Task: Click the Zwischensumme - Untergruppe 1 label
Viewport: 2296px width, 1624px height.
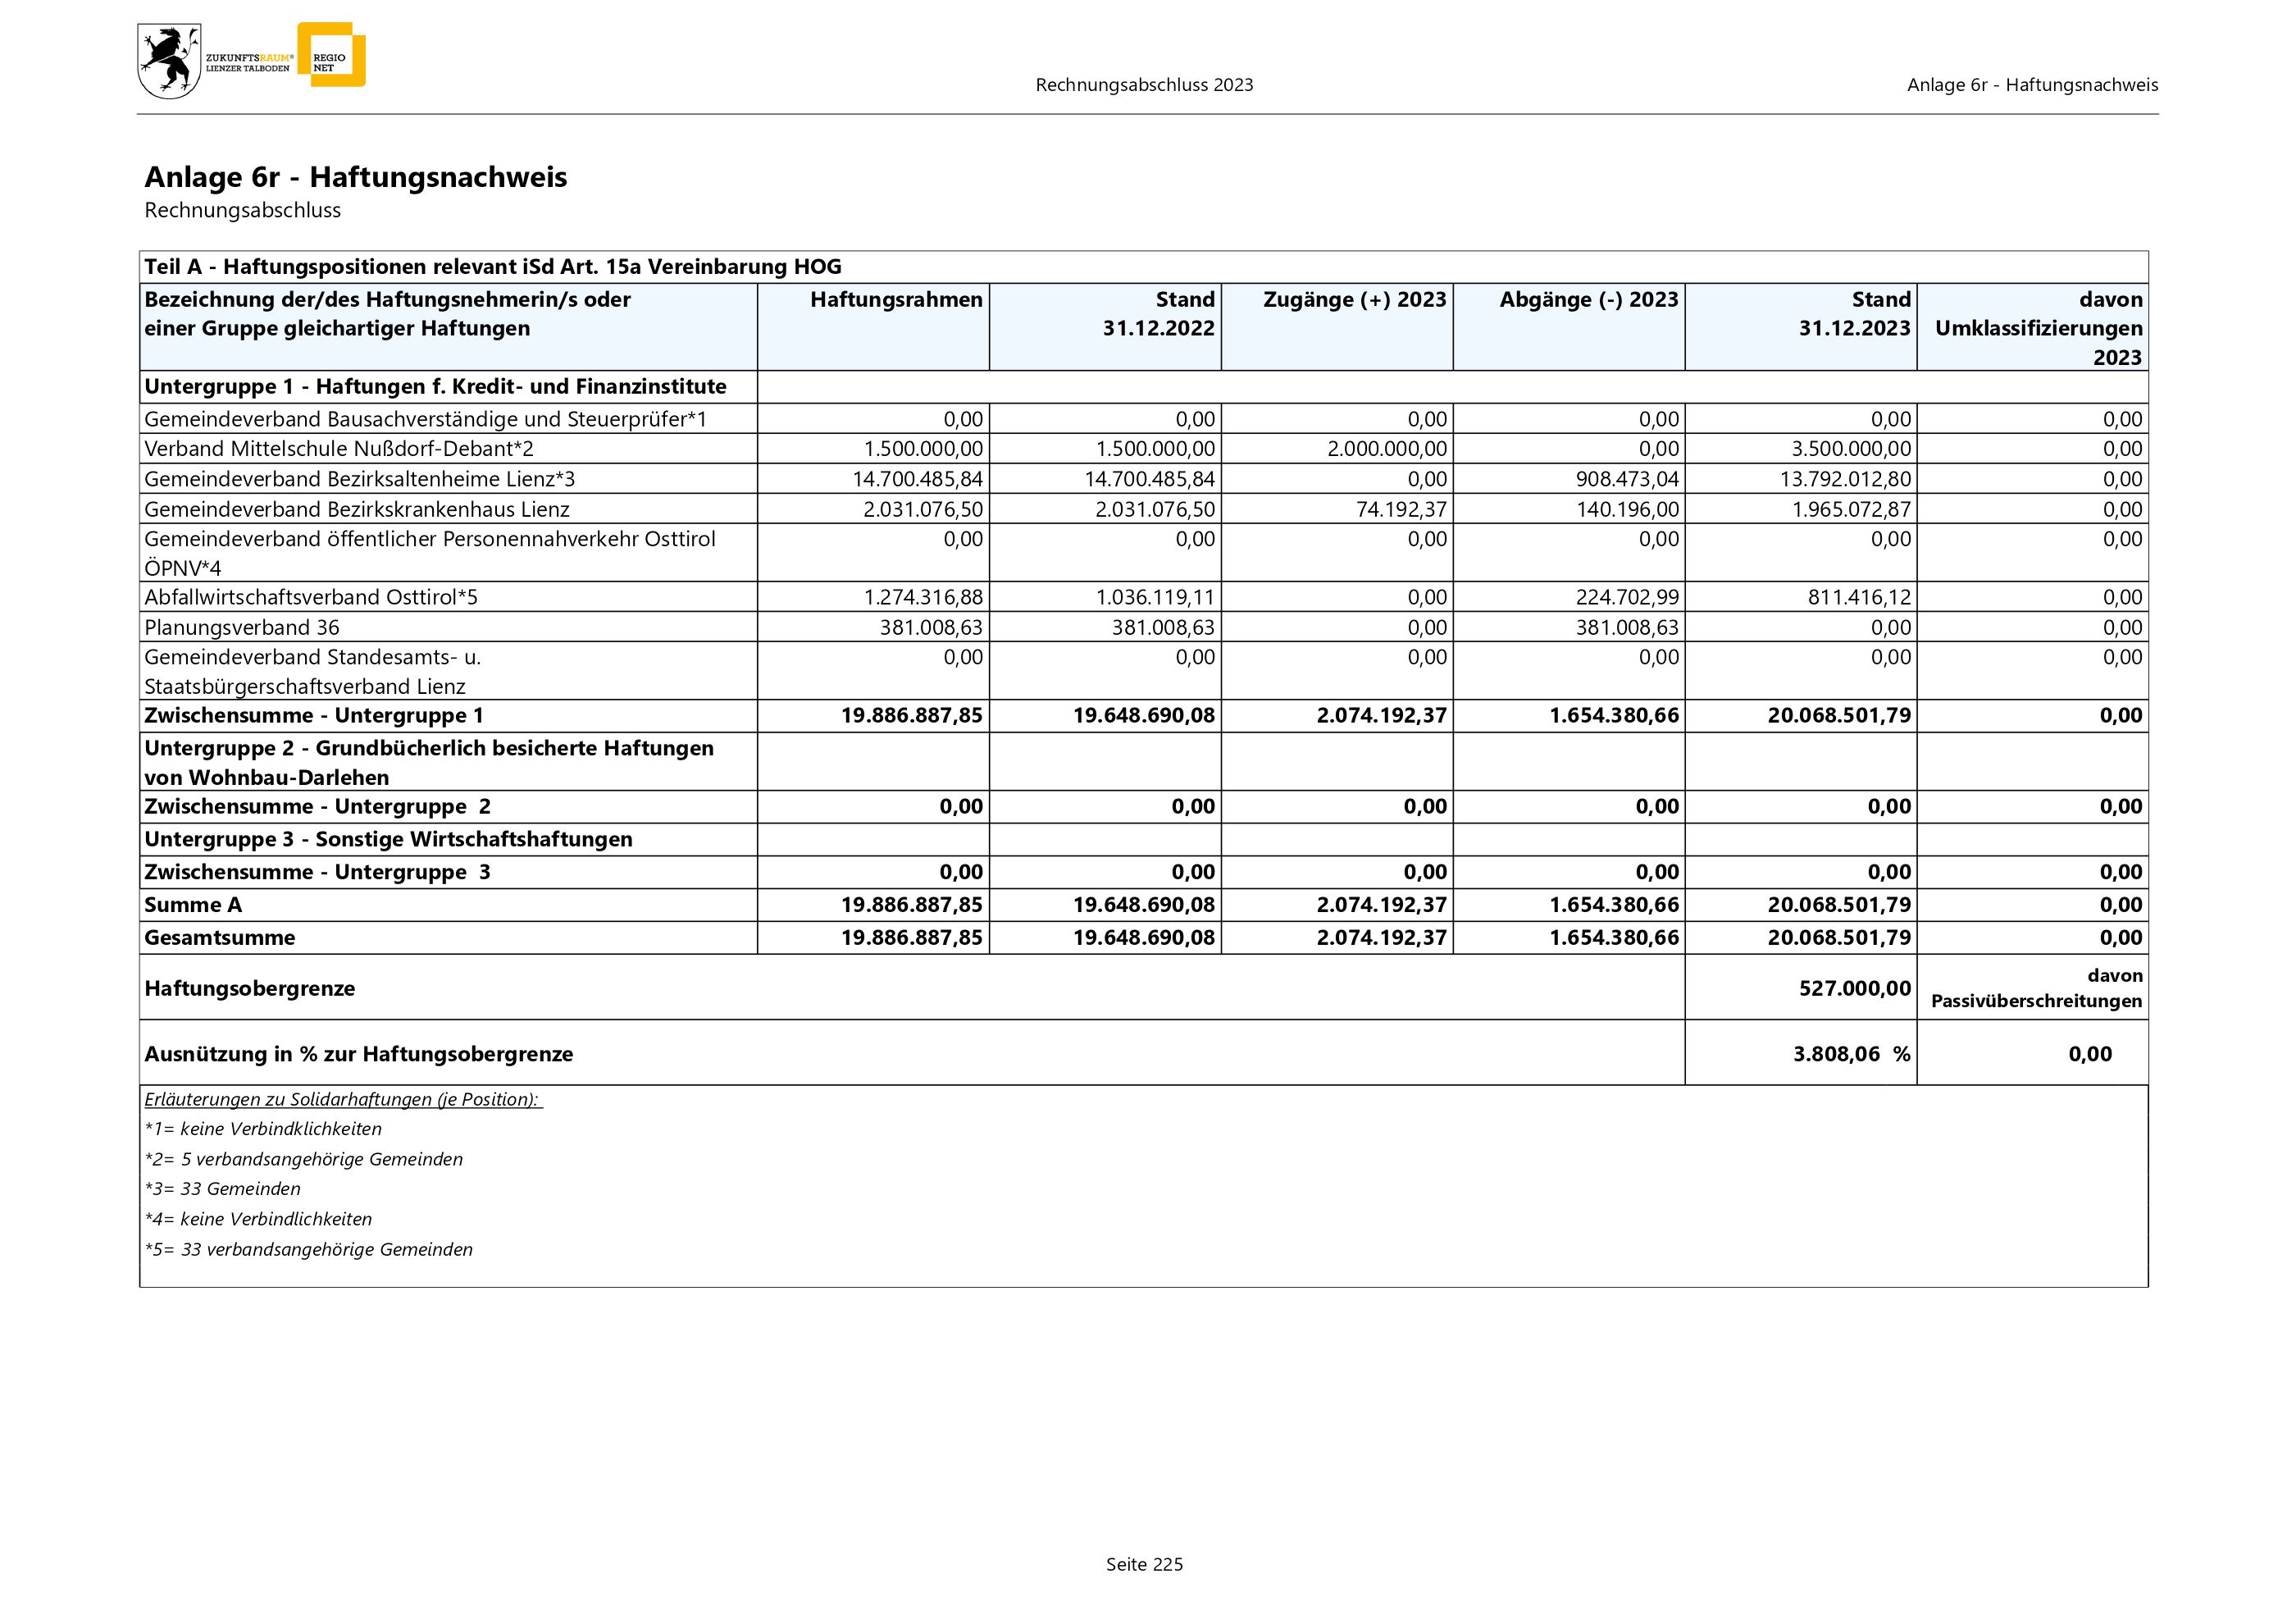Action: pyautogui.click(x=314, y=715)
